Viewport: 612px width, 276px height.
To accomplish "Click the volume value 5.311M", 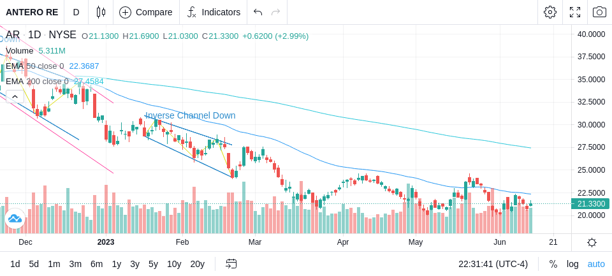I will (52, 51).
